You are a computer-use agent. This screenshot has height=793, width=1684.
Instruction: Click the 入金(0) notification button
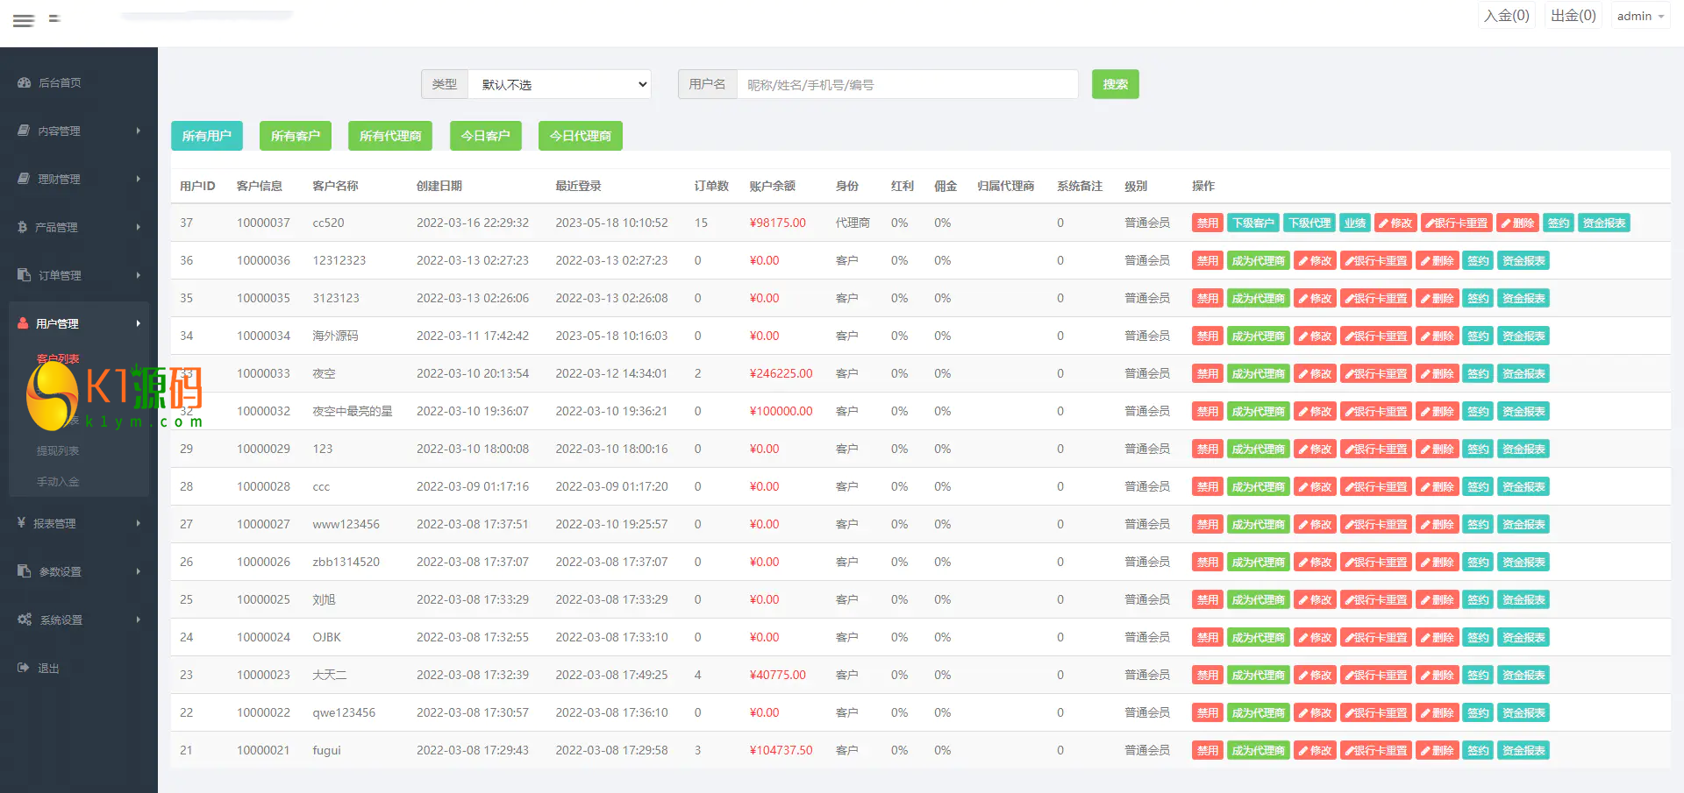coord(1506,16)
